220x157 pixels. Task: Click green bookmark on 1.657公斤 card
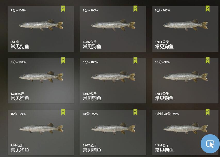135,61
